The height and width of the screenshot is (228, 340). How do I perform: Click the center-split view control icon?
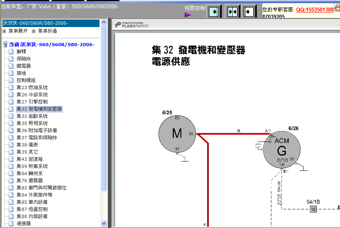(232, 12)
